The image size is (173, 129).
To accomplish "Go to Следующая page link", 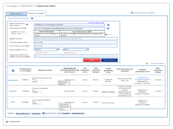I will coord(66,113).
